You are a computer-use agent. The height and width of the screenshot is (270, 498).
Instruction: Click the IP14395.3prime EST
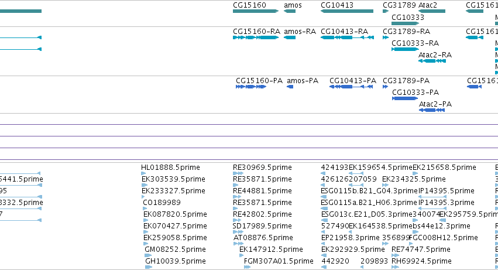coord(447,203)
